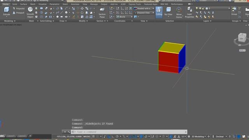Click the Move tool in Modify panel
This screenshot has height=140, width=249.
click(x=82, y=9)
